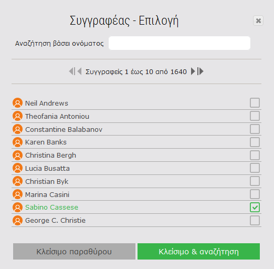
Task: Click the avatar icon beside Neil Andrews
Action: (x=17, y=103)
